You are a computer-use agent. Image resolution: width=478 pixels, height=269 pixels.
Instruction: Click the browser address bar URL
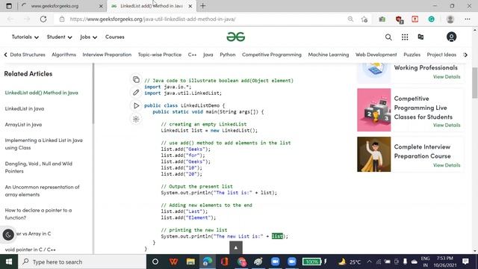coord(152,19)
